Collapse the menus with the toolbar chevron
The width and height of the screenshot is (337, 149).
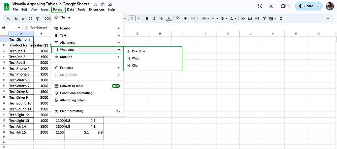[x=328, y=19]
